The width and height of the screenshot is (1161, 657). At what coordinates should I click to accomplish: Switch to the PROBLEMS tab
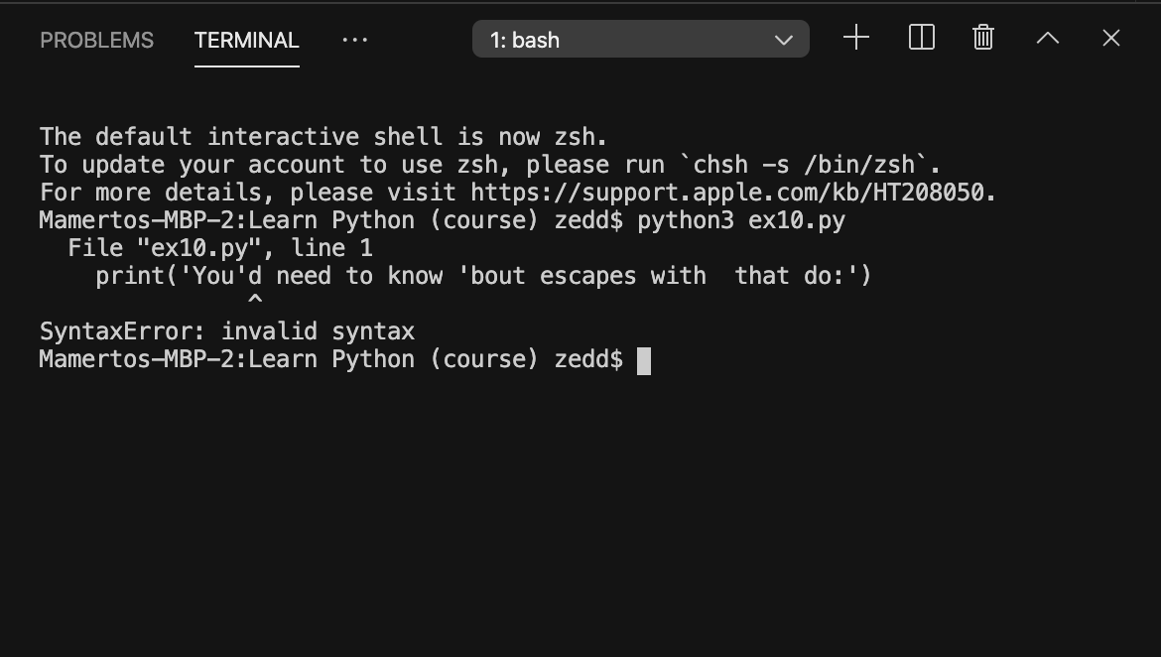pyautogui.click(x=97, y=40)
